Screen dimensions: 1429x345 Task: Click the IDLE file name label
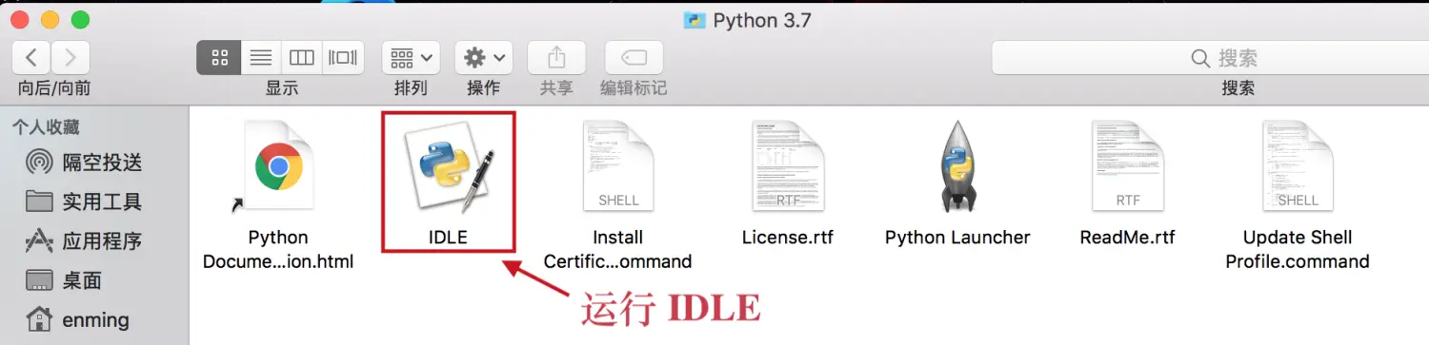coord(448,238)
